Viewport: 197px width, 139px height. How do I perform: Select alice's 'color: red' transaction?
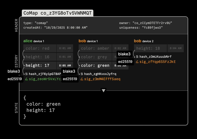click(x=40, y=48)
